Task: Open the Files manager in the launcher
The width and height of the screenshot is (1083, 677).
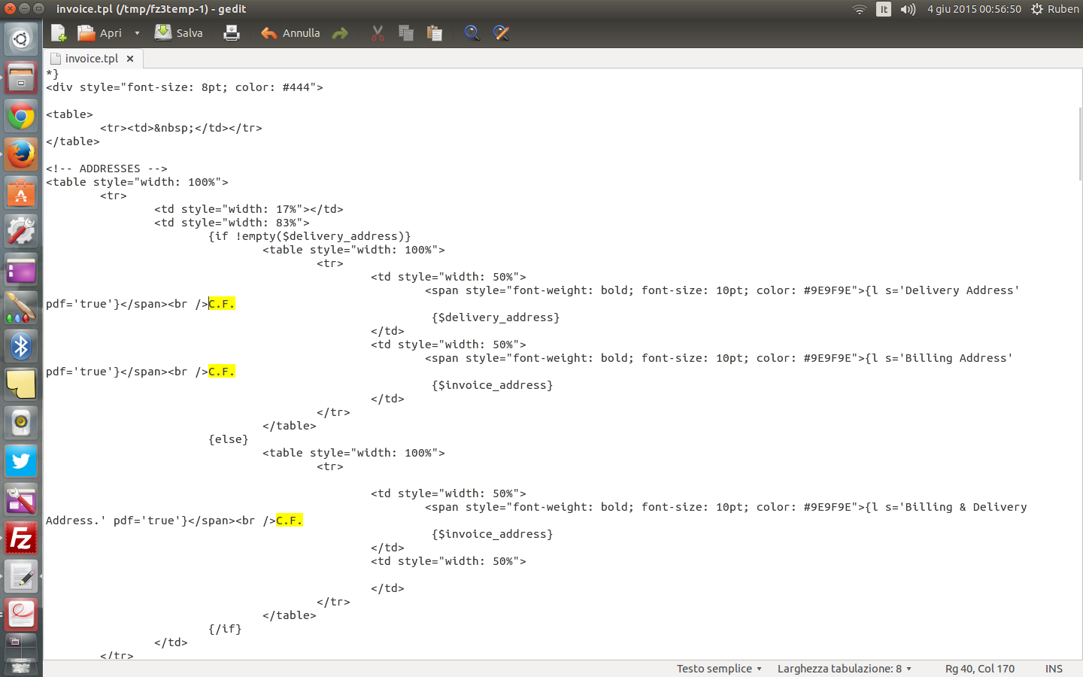Action: pyautogui.click(x=21, y=78)
